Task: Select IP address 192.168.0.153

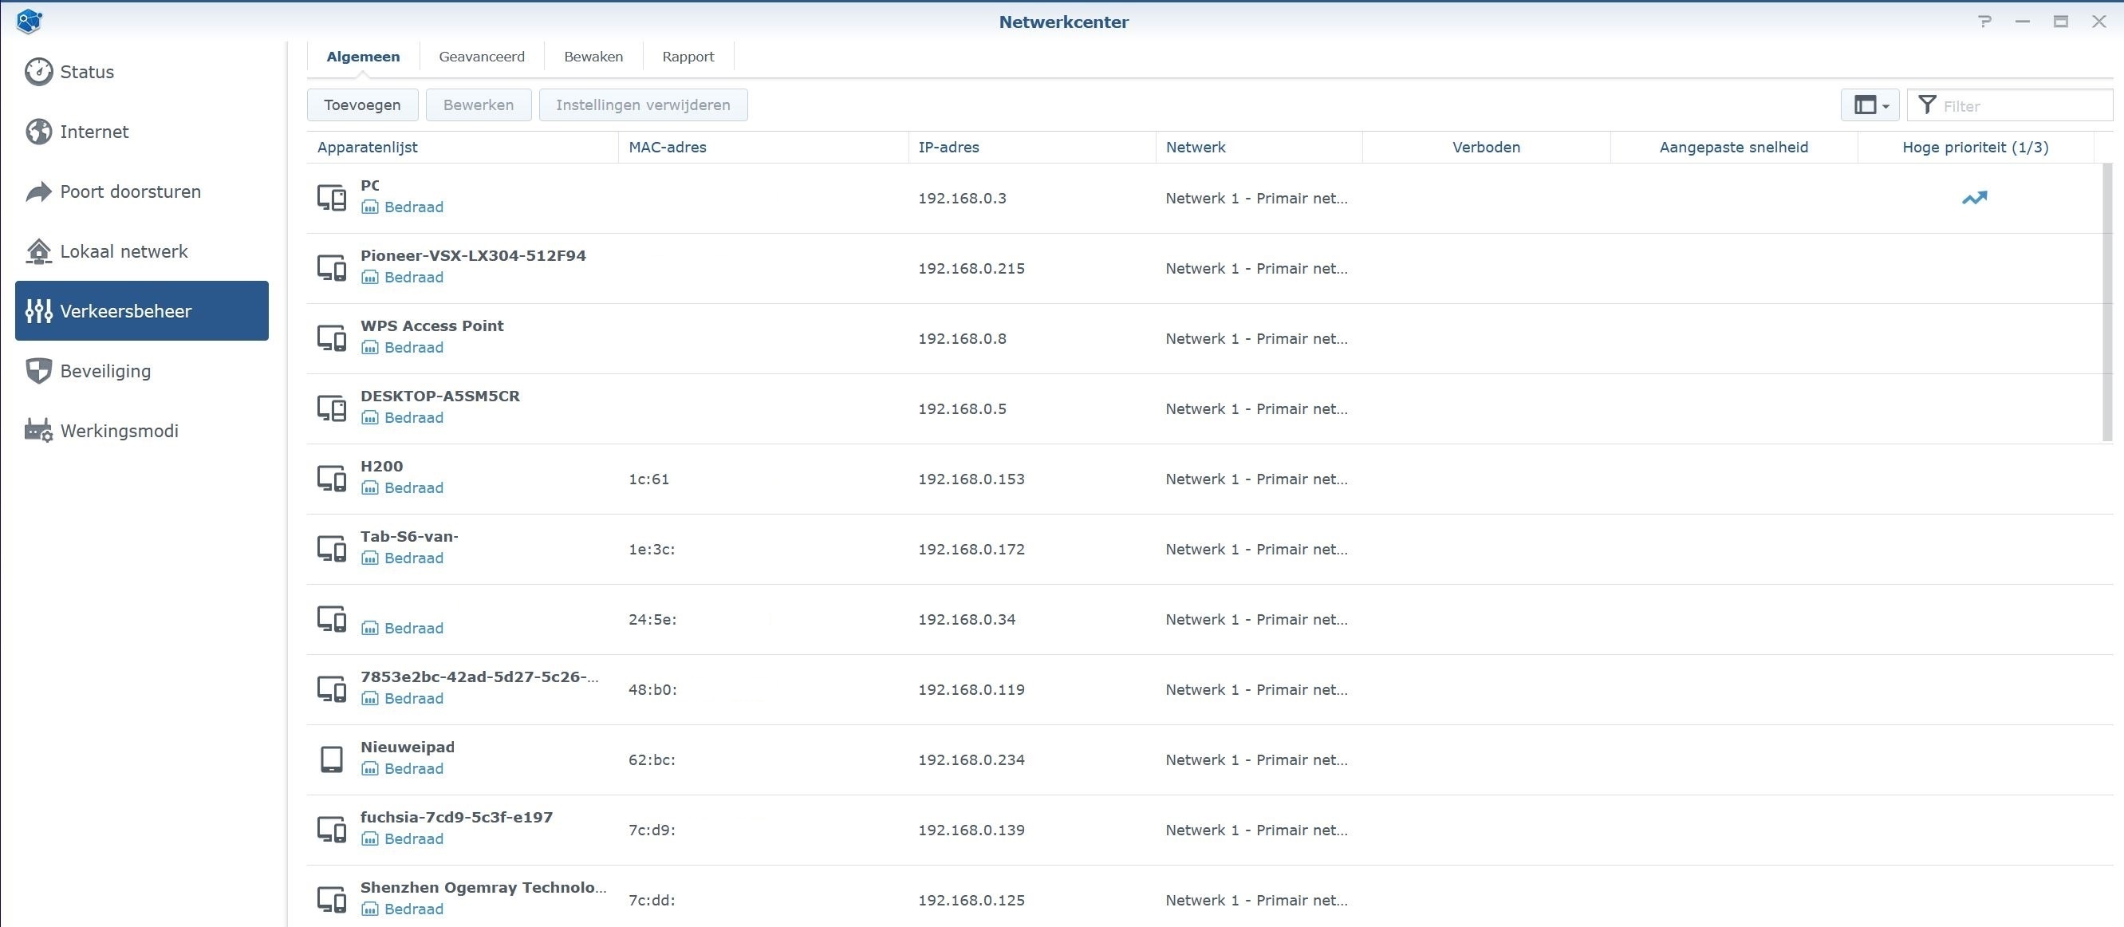Action: 971,479
